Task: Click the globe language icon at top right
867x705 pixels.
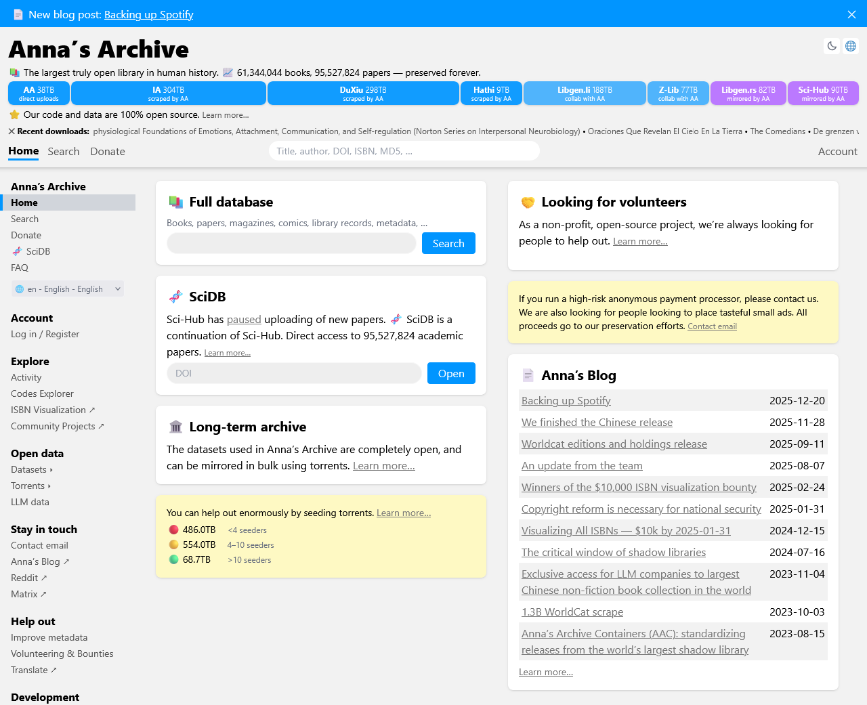Action: 851,46
